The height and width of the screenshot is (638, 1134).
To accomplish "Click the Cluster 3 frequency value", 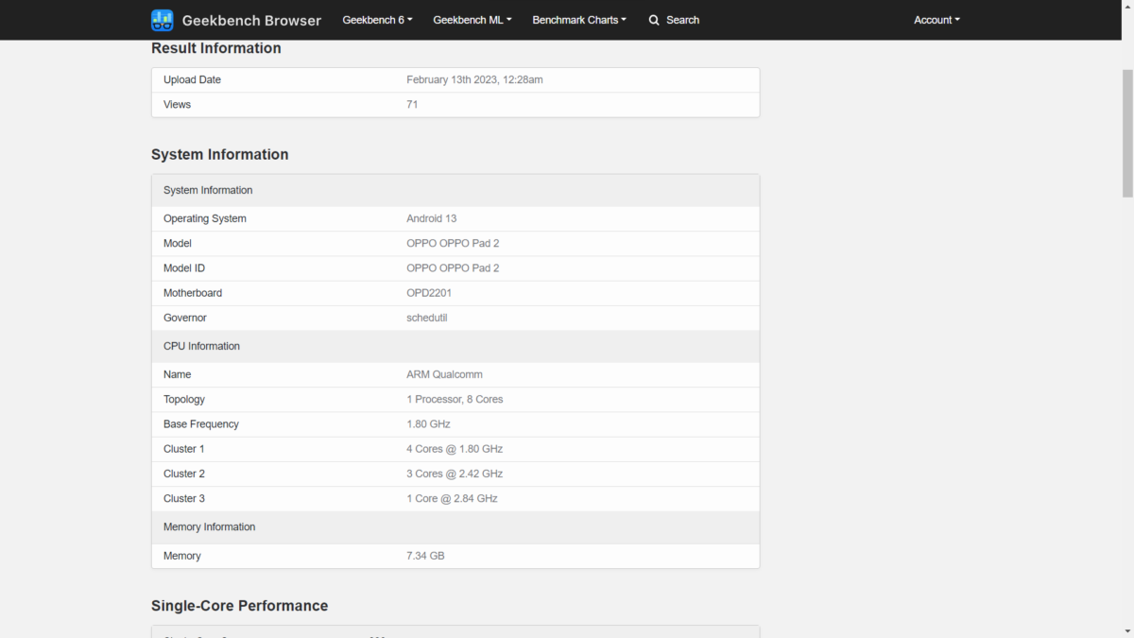I will coord(452,498).
